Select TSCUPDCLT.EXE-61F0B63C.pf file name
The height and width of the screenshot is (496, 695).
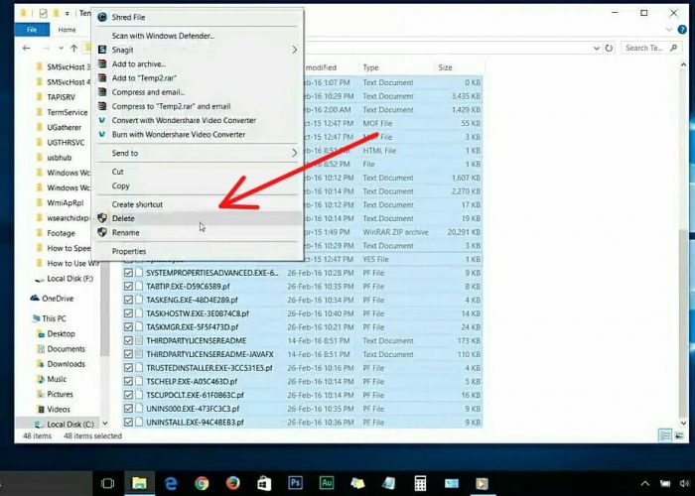195,395
